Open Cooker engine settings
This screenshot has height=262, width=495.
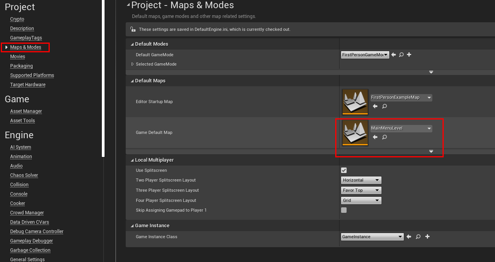point(18,203)
